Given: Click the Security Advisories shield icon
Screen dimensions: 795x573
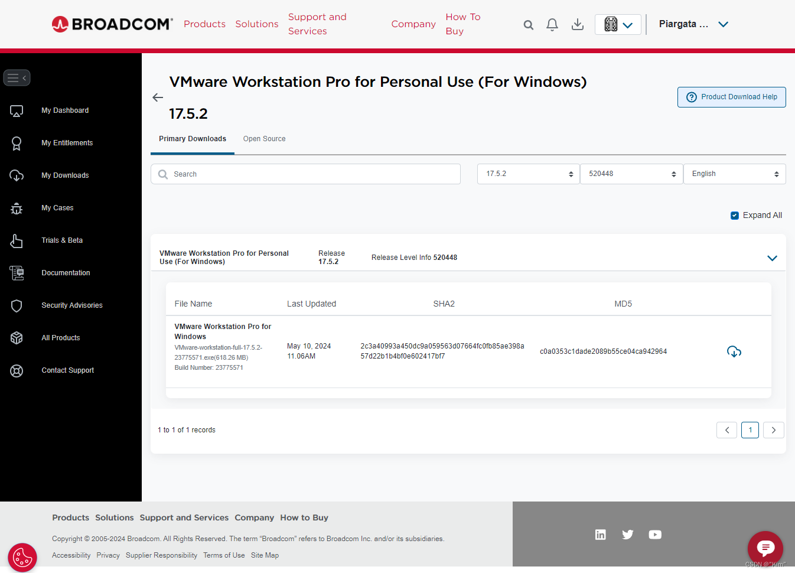Looking at the screenshot, I should click(x=17, y=305).
